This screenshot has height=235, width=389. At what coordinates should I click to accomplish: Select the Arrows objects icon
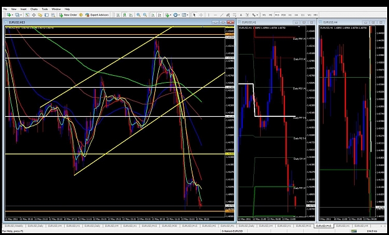254,15
